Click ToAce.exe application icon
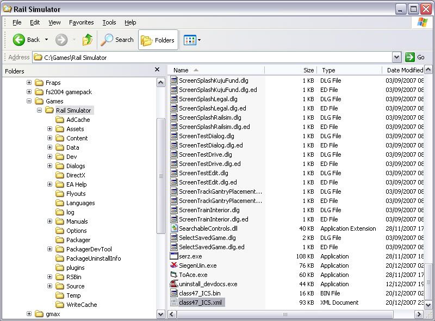Image resolution: width=435 pixels, height=321 pixels. (174, 275)
